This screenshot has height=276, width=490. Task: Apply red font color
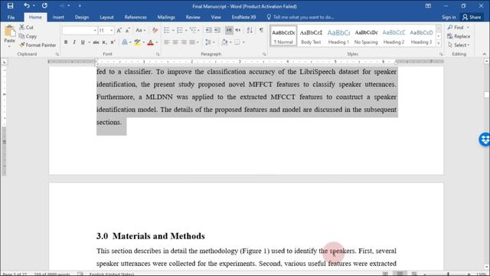[150, 42]
